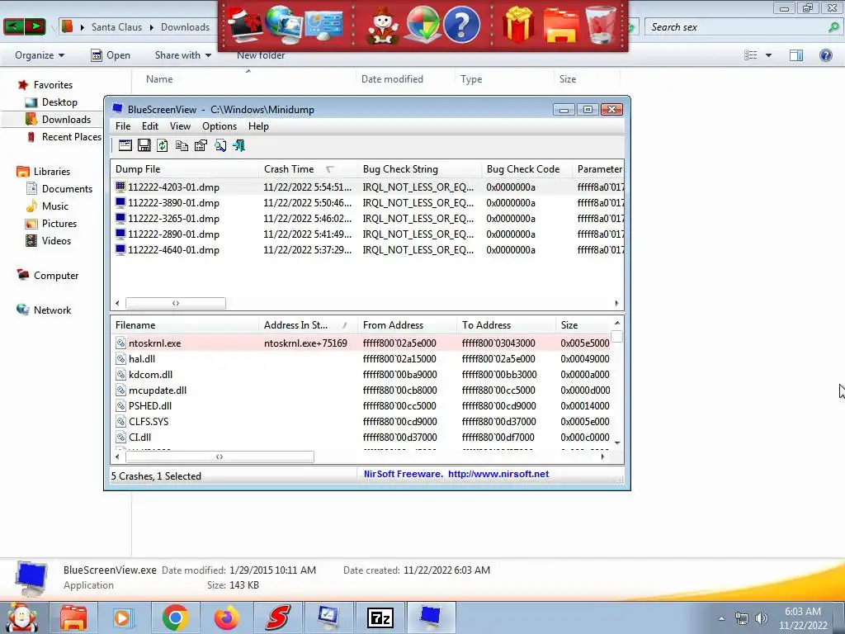This screenshot has height=634, width=845.
Task: Click the Copy Selected Items toolbar icon
Action: pos(182,145)
